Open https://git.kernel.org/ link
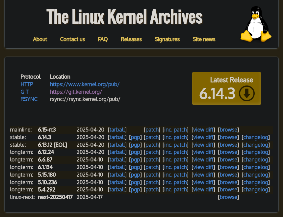This screenshot has width=283, height=217. tap(76, 92)
